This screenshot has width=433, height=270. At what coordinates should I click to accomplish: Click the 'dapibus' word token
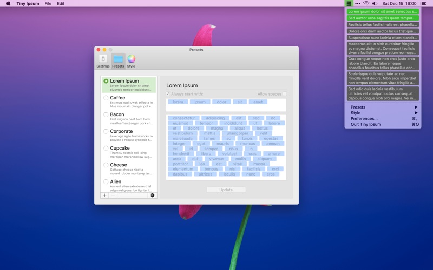coord(180,174)
